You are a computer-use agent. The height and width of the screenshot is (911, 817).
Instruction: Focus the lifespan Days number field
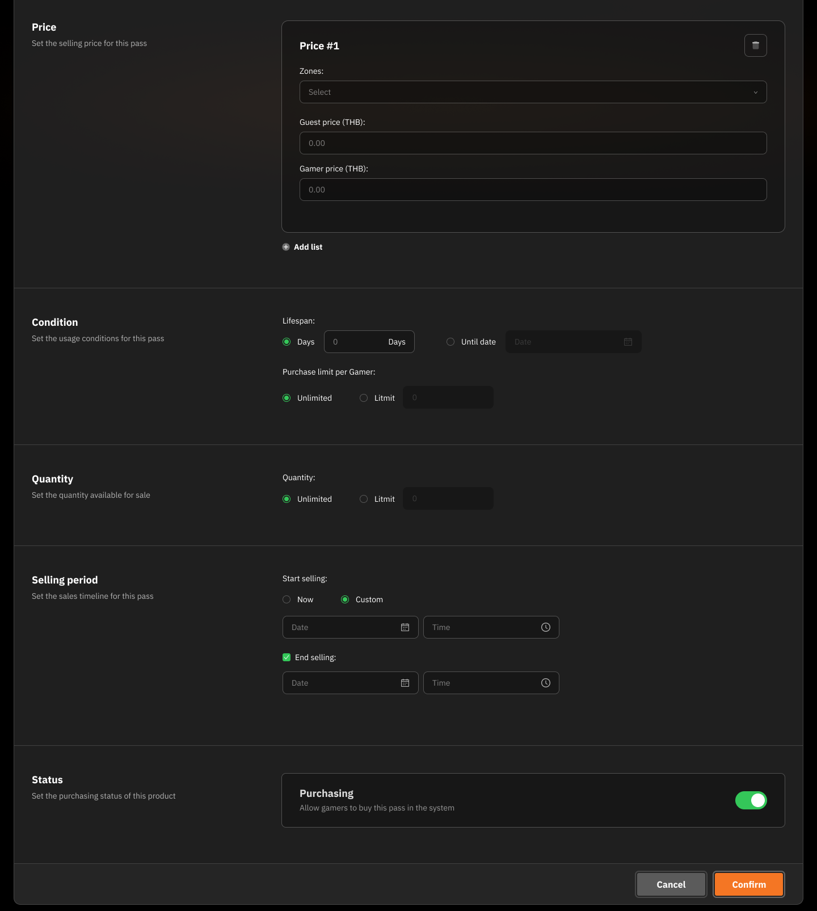click(369, 342)
